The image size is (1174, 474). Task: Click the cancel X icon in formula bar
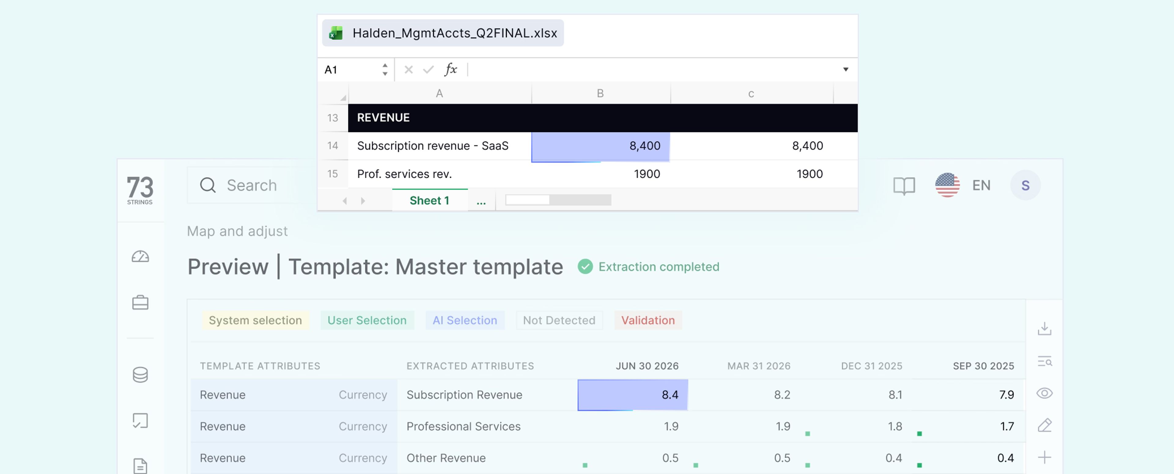tap(408, 69)
